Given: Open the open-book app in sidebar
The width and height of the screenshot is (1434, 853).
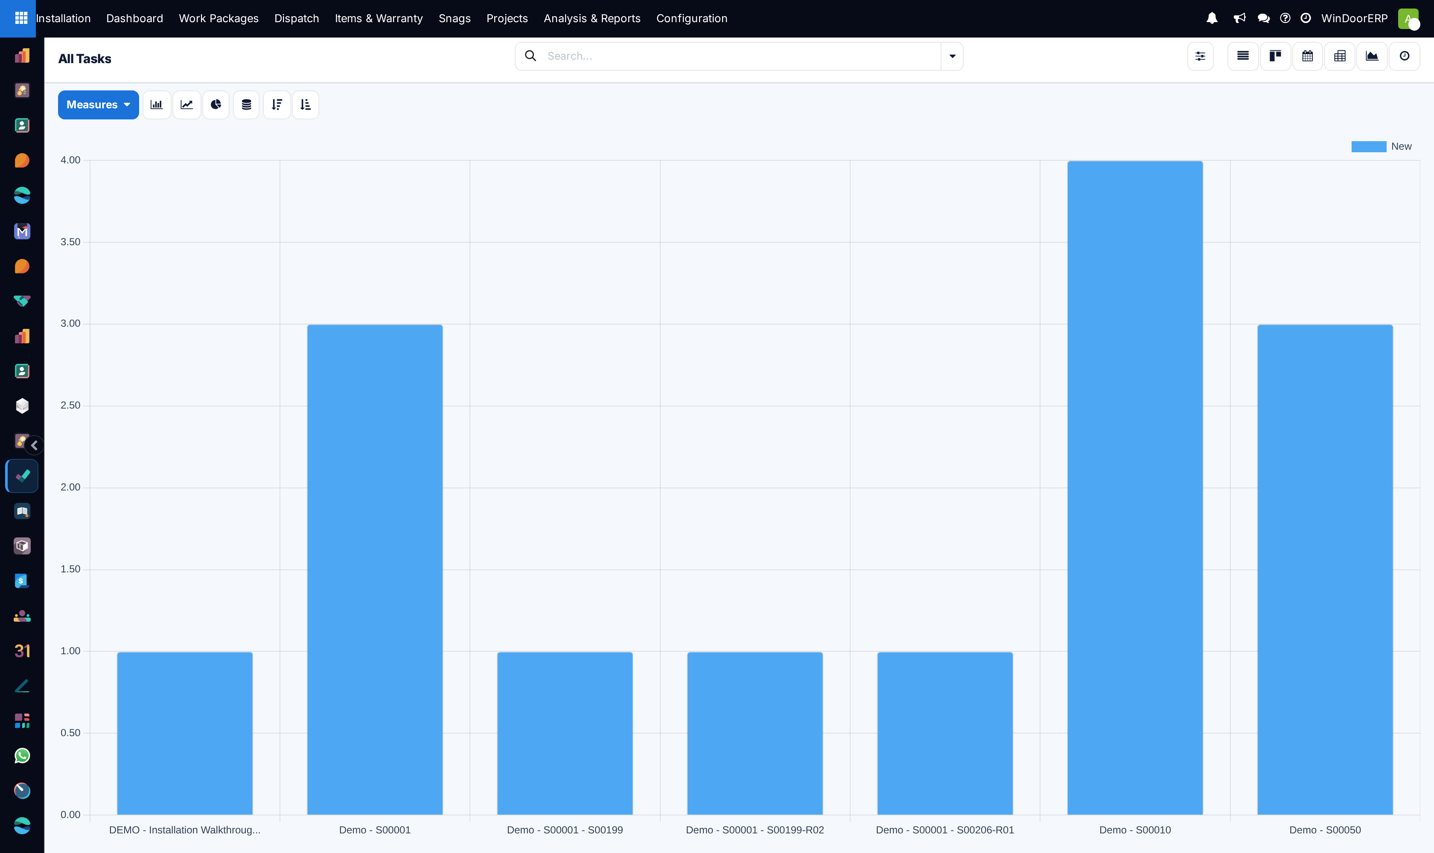Looking at the screenshot, I should coord(22,511).
